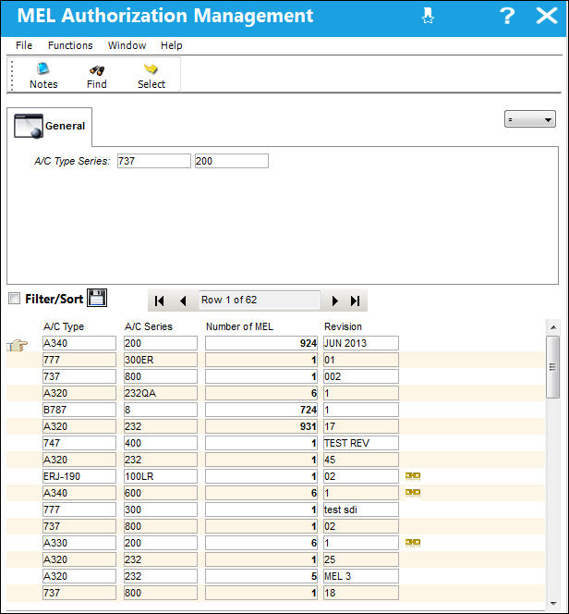
Task: Select the 600 series cell
Action: click(x=161, y=493)
